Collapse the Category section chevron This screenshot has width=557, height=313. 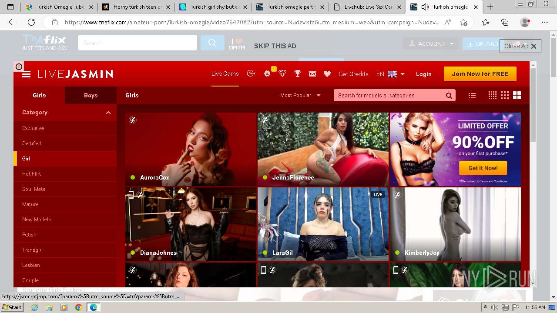[x=108, y=113]
